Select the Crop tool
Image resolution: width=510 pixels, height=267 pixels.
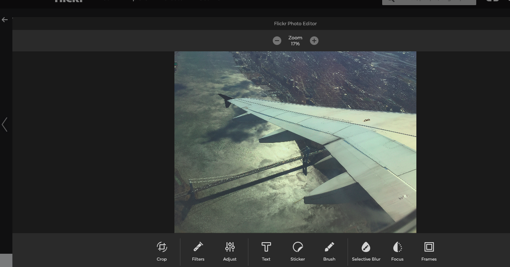click(x=162, y=251)
